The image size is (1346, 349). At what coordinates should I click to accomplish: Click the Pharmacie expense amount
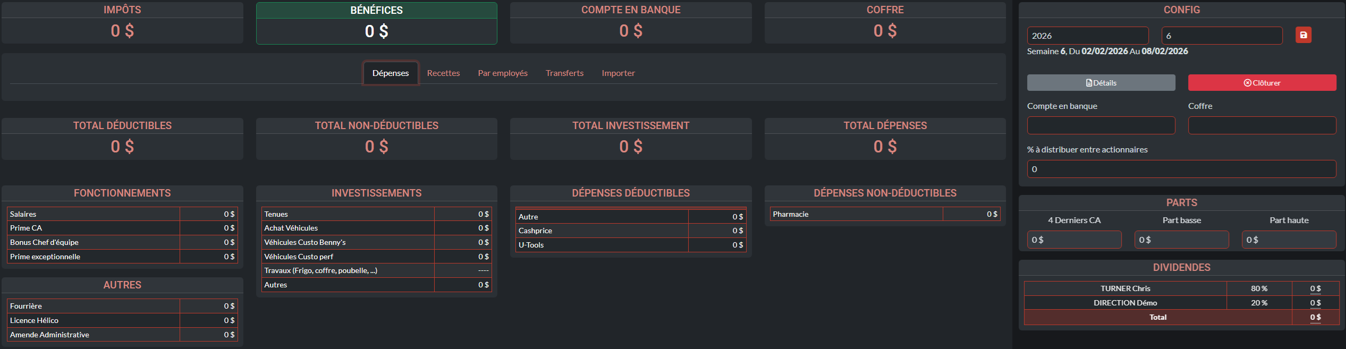971,214
